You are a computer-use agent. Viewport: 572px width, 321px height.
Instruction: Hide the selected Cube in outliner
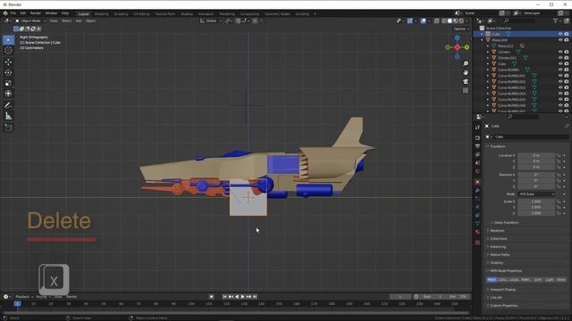coord(560,34)
